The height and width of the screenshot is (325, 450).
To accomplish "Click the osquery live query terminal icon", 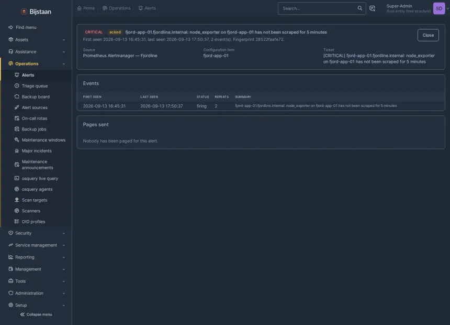I will tap(17, 178).
